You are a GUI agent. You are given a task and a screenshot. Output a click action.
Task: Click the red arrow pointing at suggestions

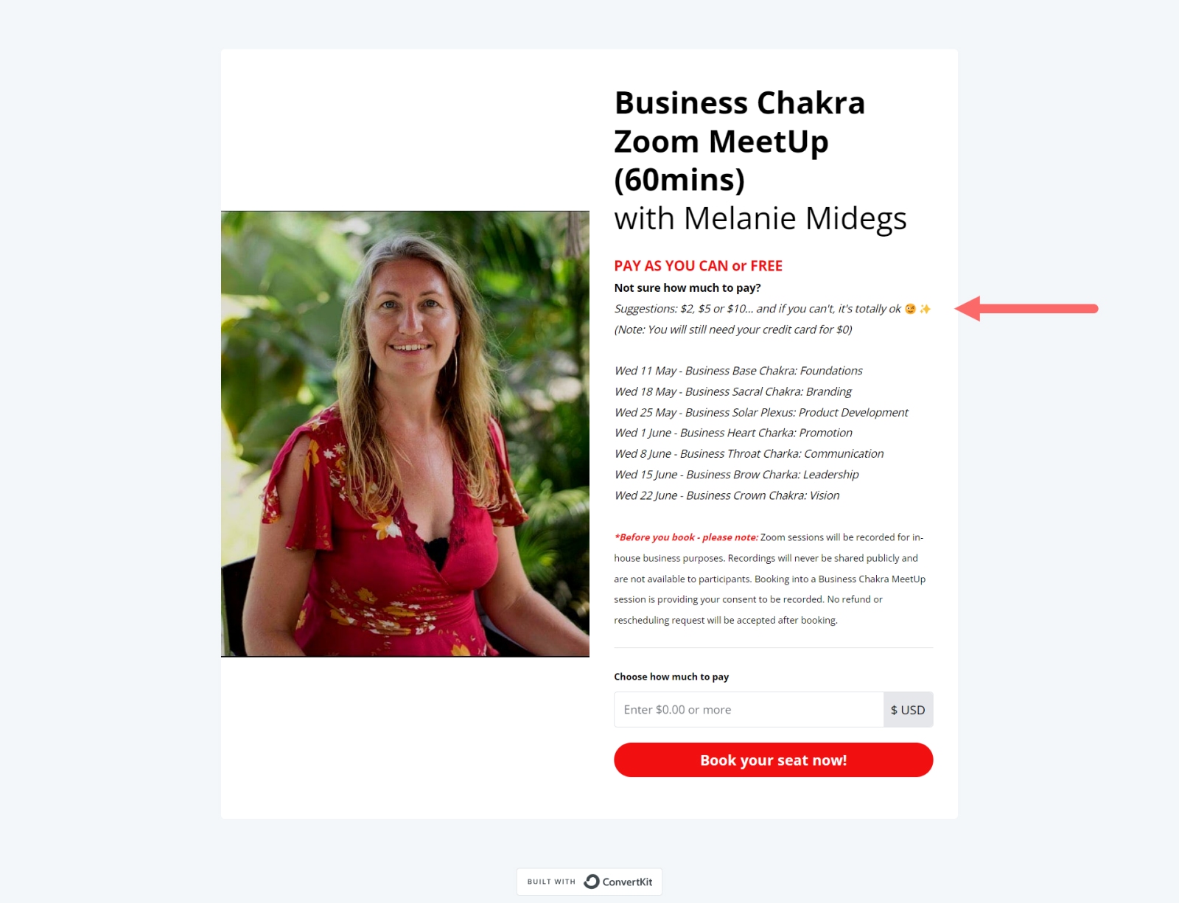[x=1026, y=308]
